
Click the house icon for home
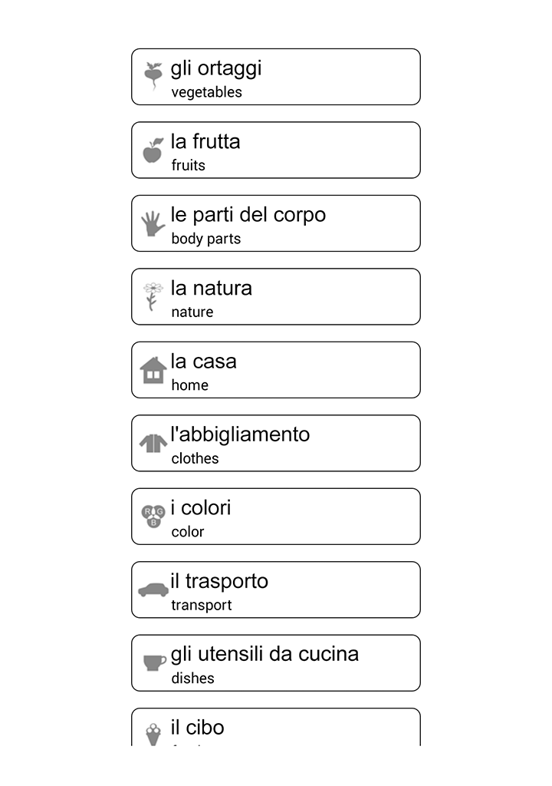pos(153,370)
